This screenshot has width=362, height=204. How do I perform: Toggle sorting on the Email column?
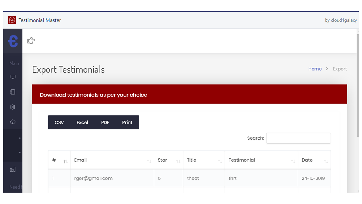point(149,161)
